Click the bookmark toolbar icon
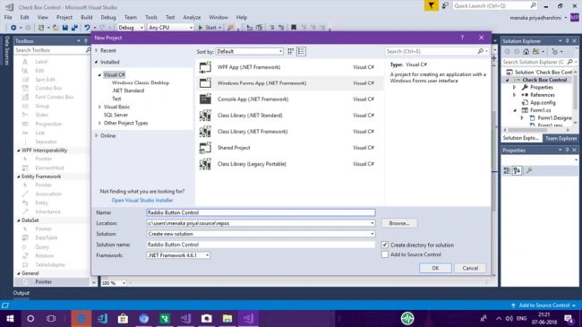Viewport: 582px width, 327px height. 294,28
